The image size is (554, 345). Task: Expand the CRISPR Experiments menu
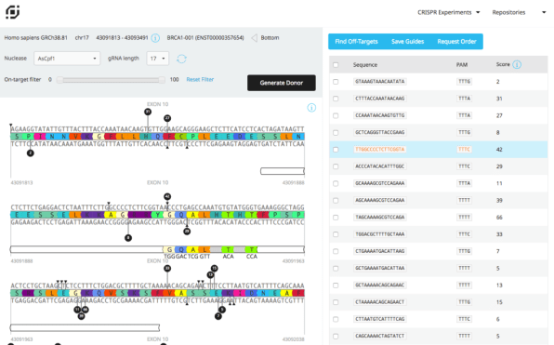(x=449, y=12)
